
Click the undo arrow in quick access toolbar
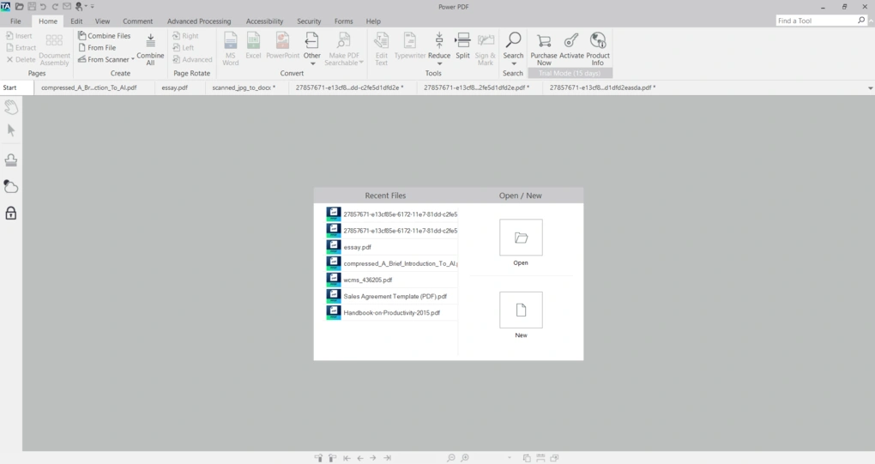(x=43, y=7)
